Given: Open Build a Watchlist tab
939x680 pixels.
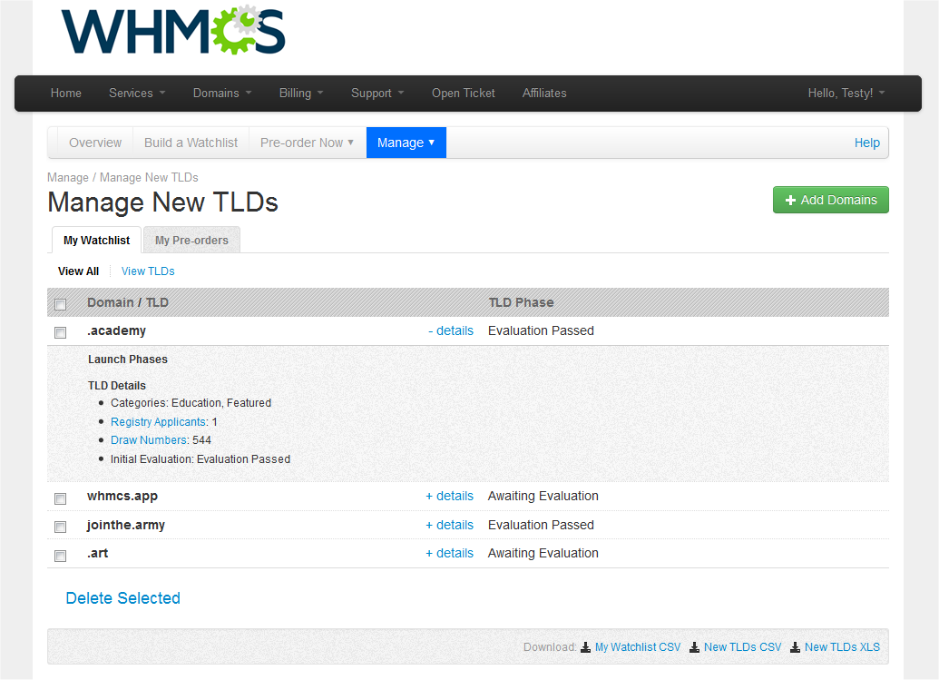Looking at the screenshot, I should 191,143.
